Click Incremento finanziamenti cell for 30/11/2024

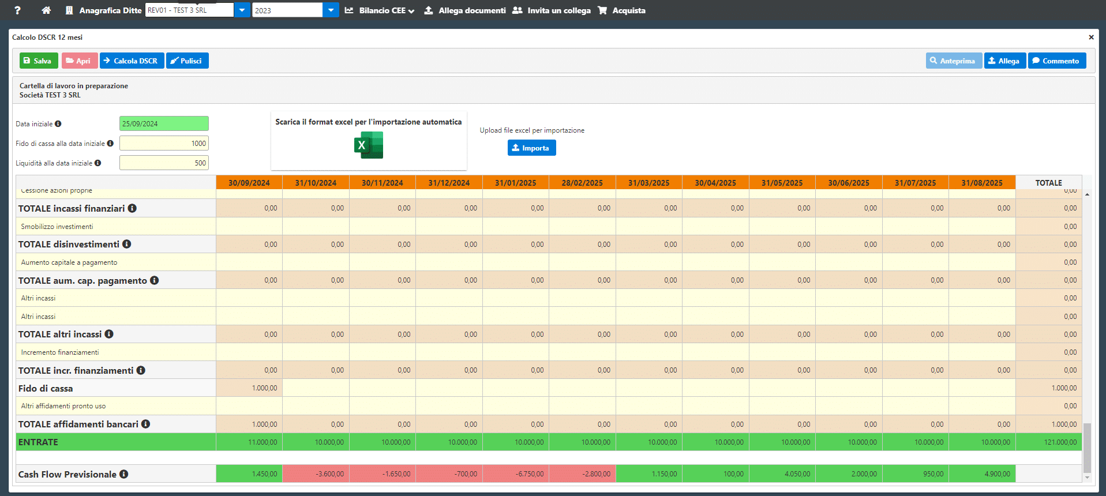click(383, 352)
